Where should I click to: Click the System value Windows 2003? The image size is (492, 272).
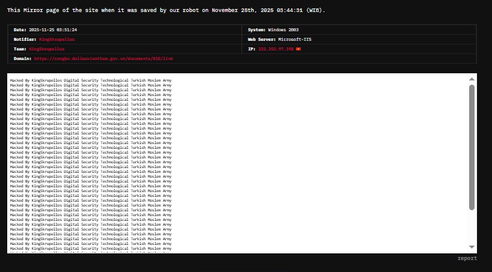coord(285,29)
